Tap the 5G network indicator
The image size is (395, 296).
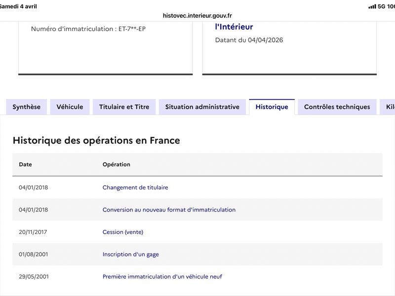point(381,6)
